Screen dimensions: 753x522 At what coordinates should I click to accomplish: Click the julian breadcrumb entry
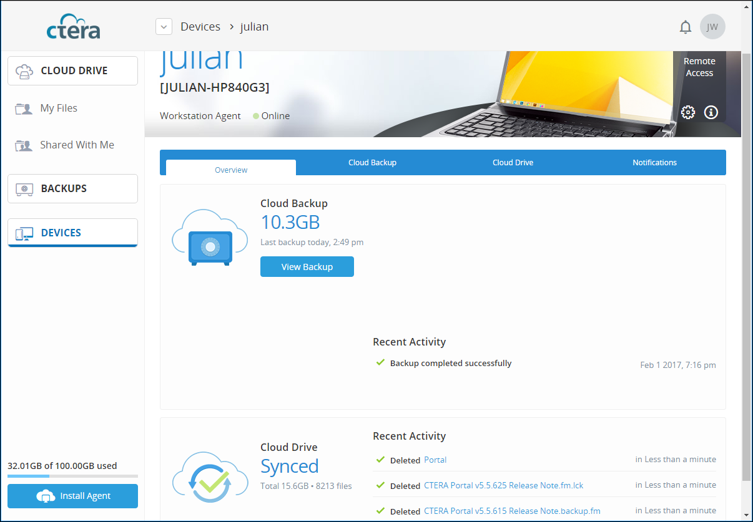pyautogui.click(x=254, y=27)
